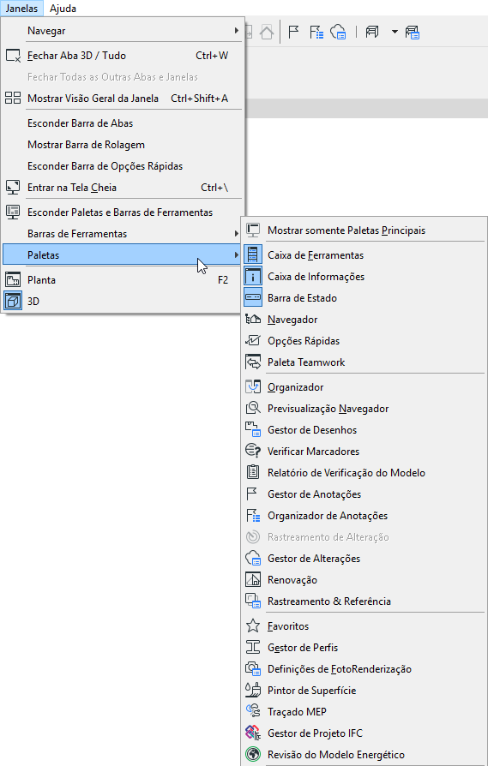Select Esconder Barra de Abas
488x766 pixels.
[123, 123]
